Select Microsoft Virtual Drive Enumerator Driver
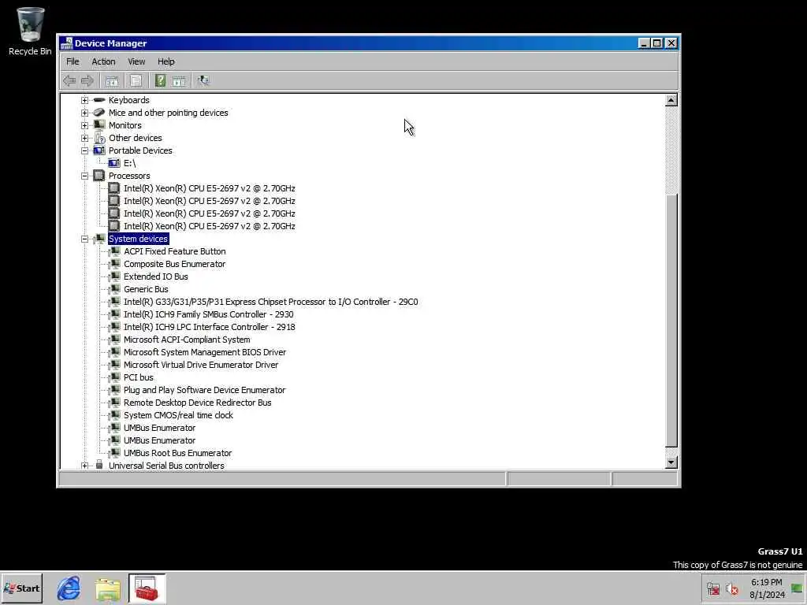Screen dimensions: 807x605 point(201,365)
